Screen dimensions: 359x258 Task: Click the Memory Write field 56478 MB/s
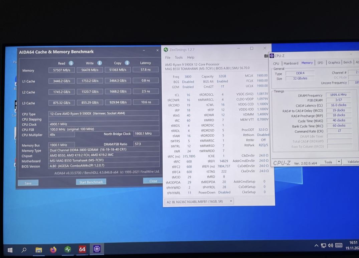(x=90, y=70)
